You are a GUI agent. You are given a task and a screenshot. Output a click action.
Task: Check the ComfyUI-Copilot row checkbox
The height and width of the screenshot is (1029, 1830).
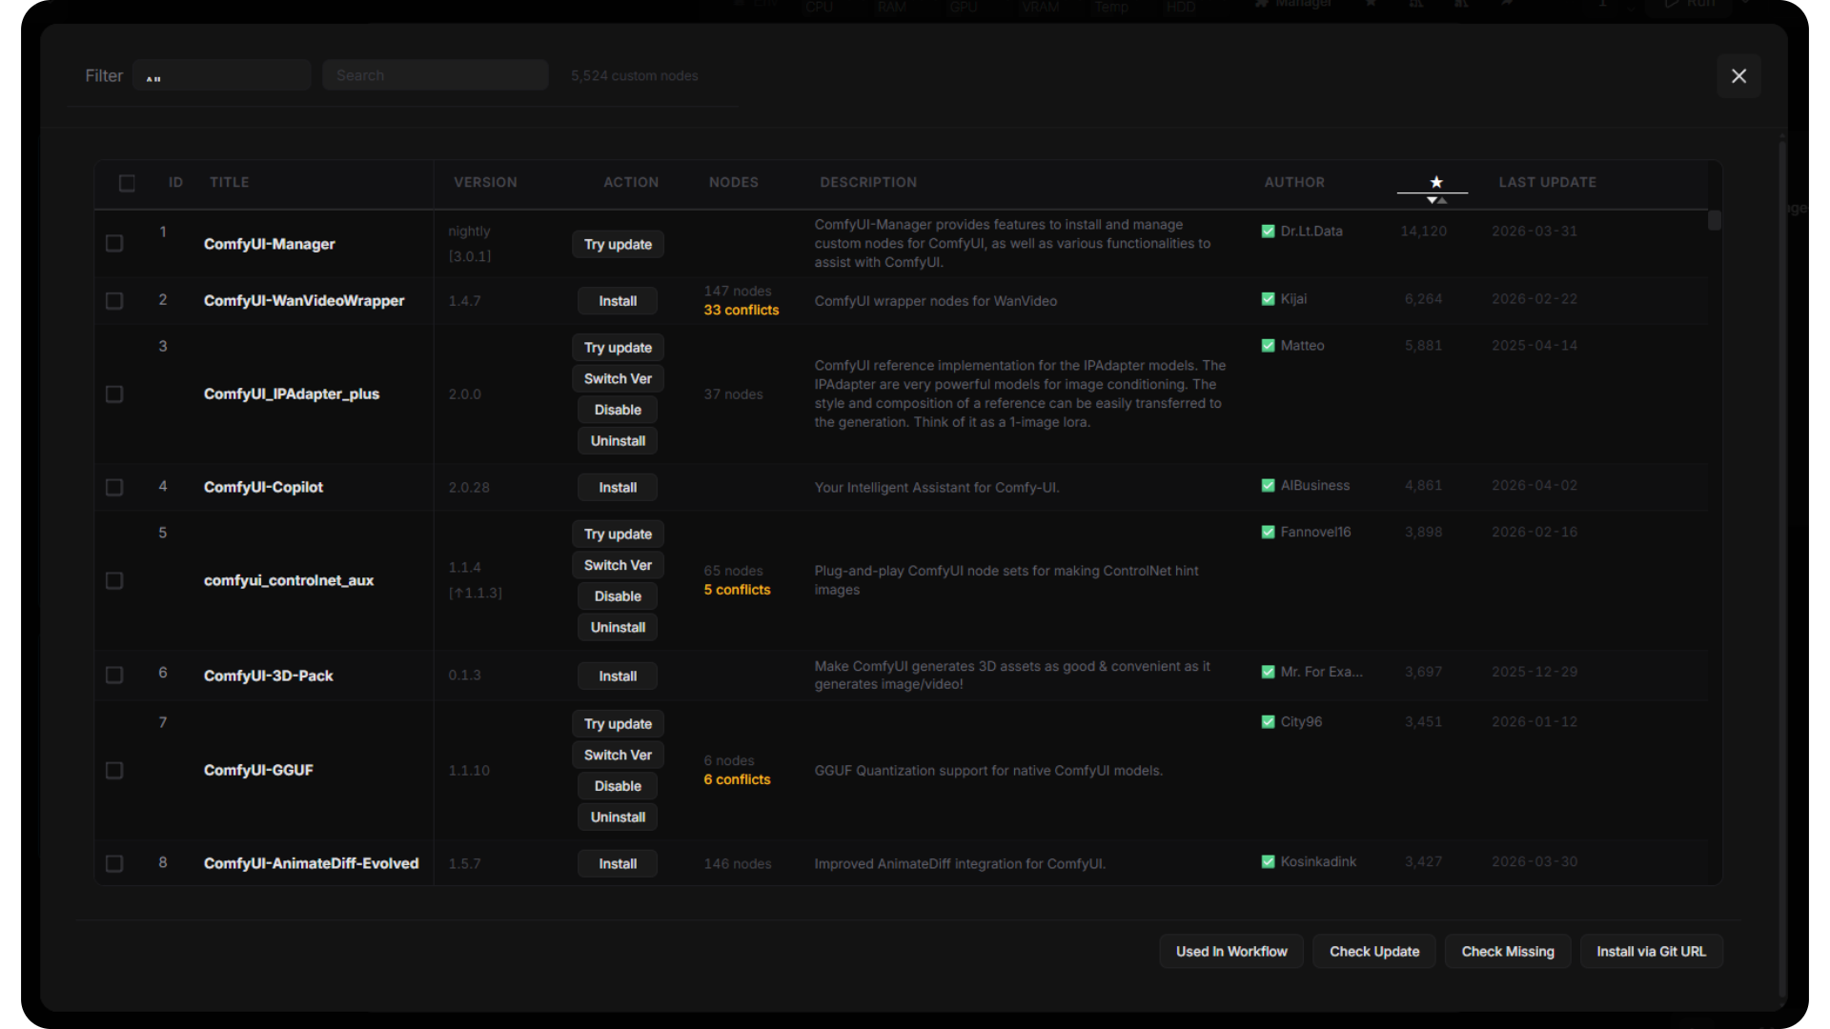[x=114, y=488]
